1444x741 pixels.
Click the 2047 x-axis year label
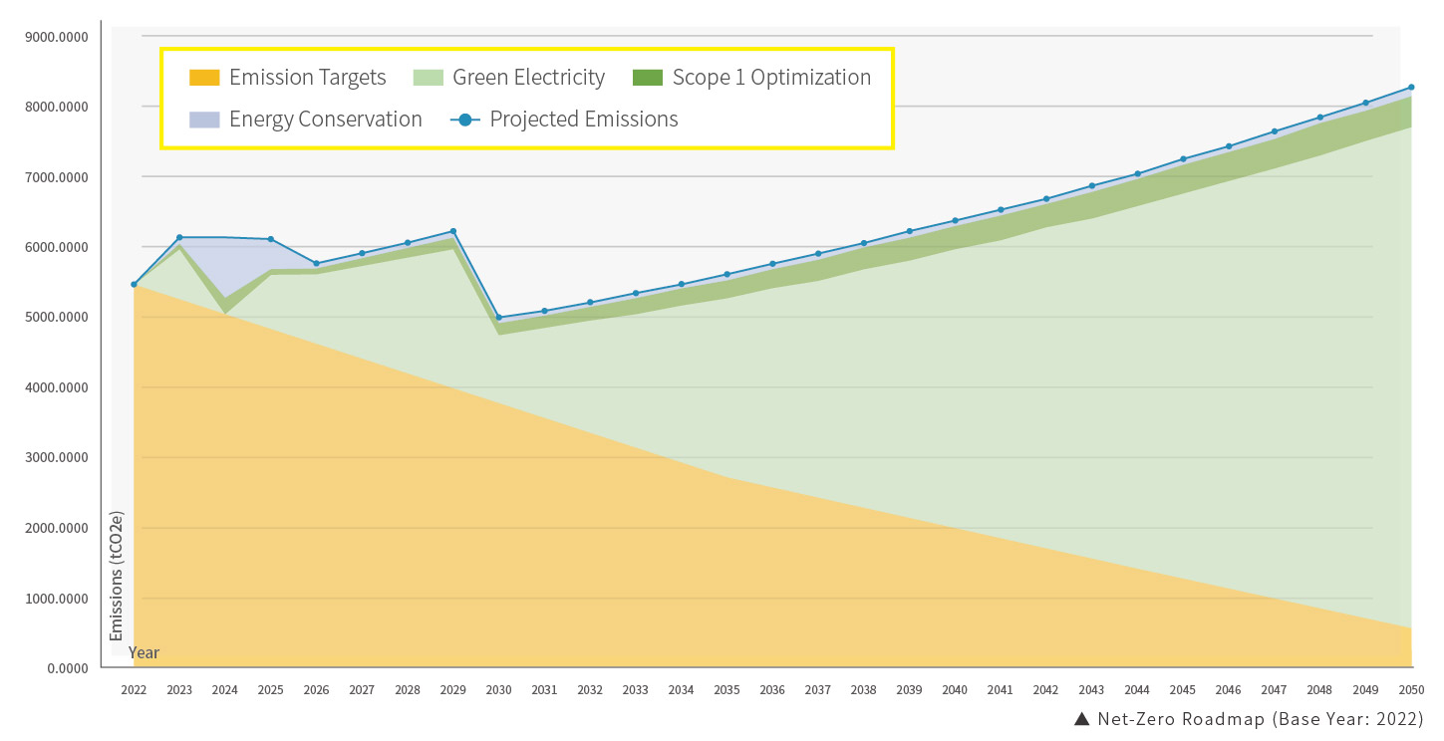pyautogui.click(x=1275, y=689)
